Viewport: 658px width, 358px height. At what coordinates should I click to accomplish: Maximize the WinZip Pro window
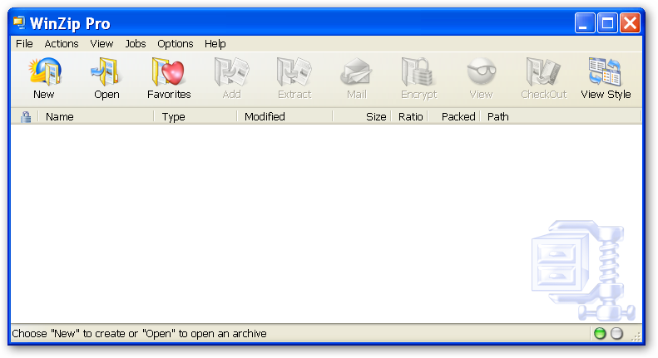(607, 22)
